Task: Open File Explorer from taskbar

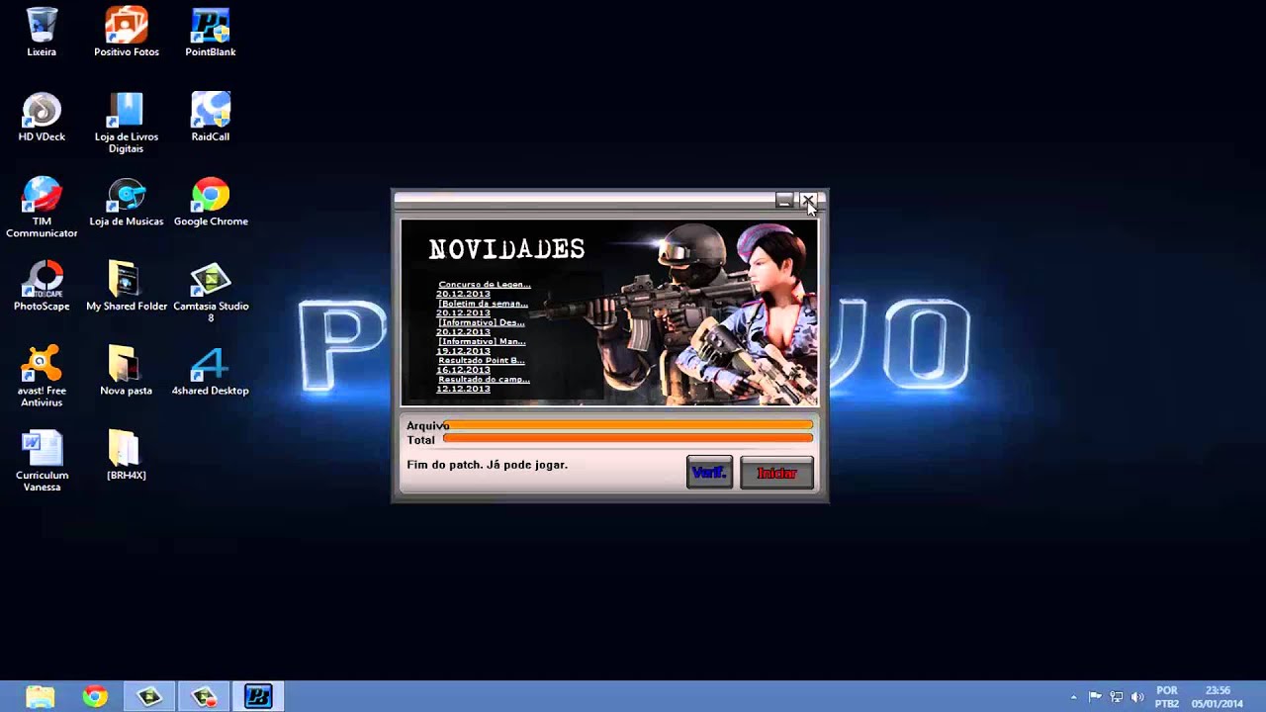Action: (40, 696)
